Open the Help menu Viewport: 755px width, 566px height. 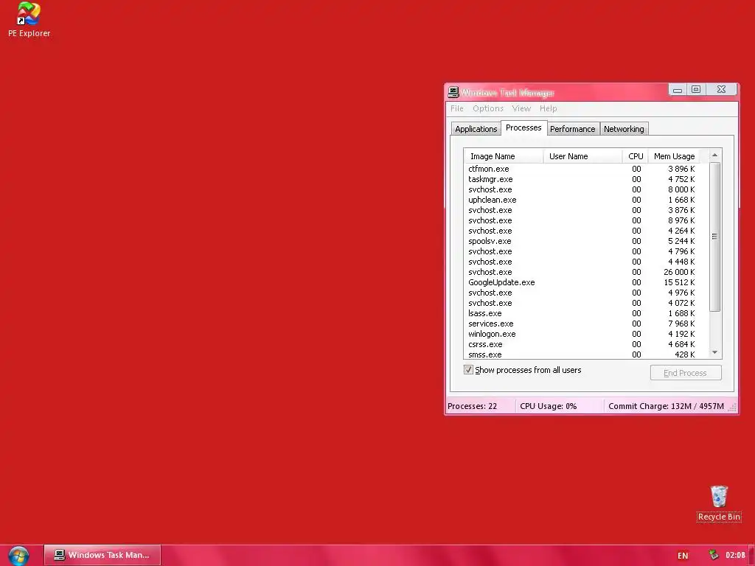coord(548,108)
